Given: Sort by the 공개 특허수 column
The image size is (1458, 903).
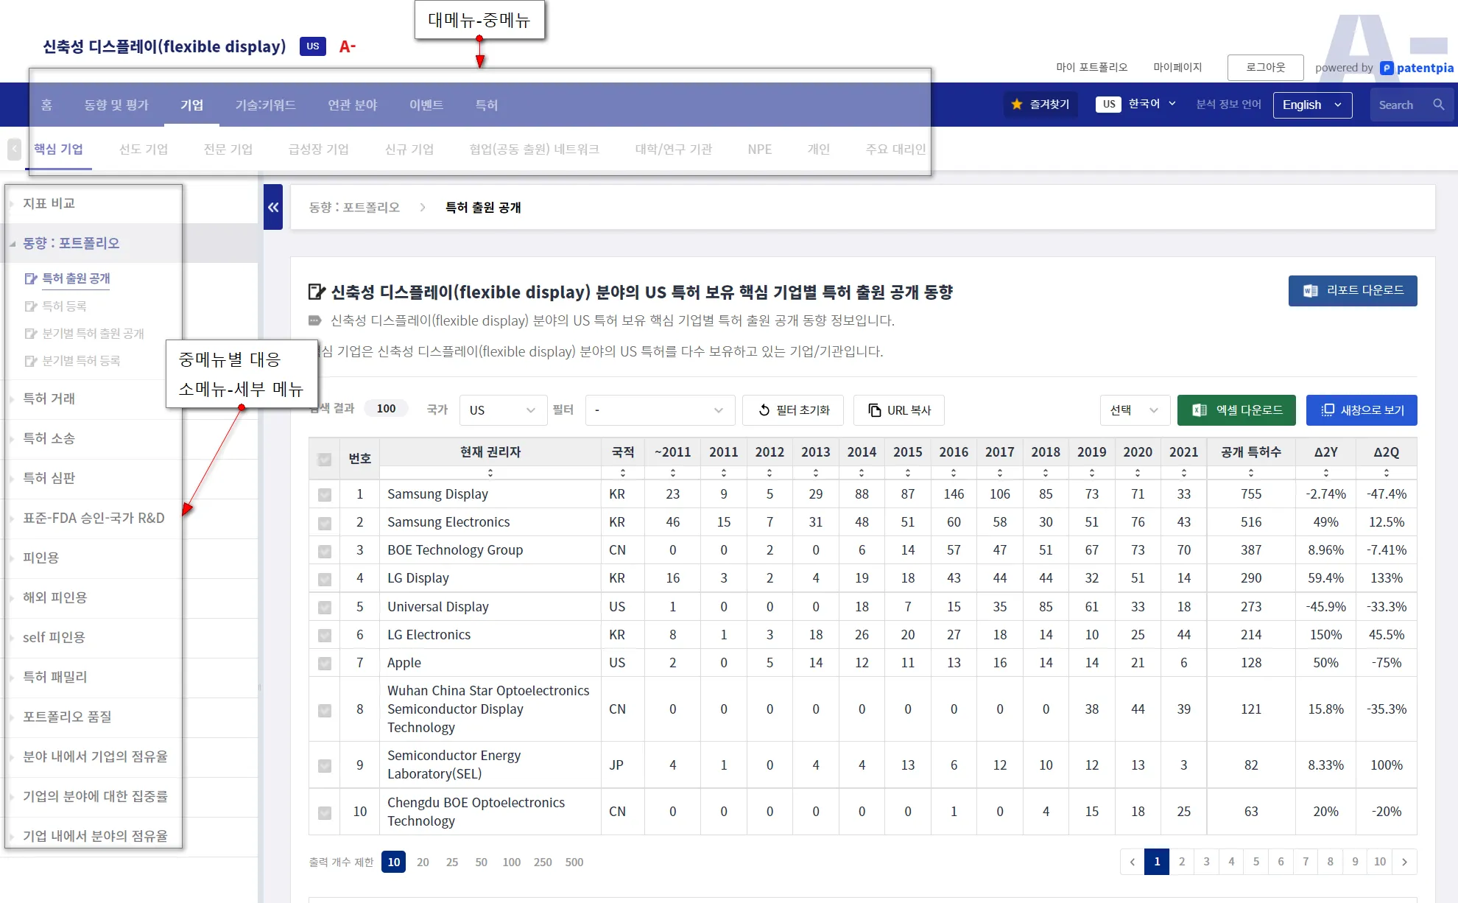Looking at the screenshot, I should [x=1251, y=473].
